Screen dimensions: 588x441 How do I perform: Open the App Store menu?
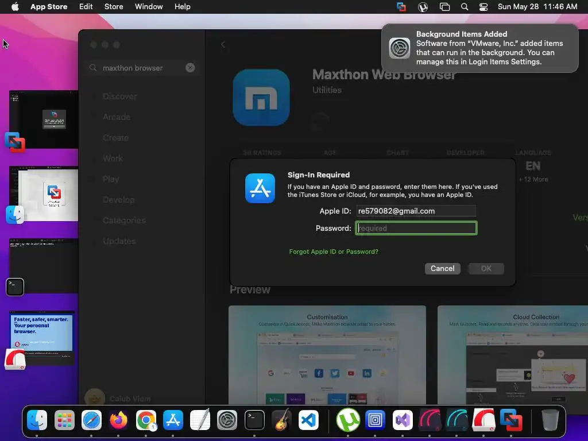[49, 7]
